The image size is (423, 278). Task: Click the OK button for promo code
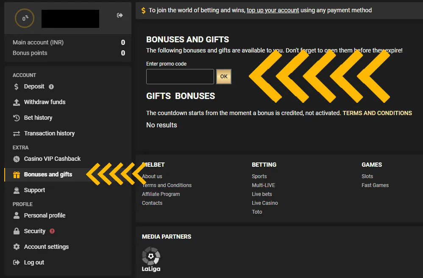point(224,77)
